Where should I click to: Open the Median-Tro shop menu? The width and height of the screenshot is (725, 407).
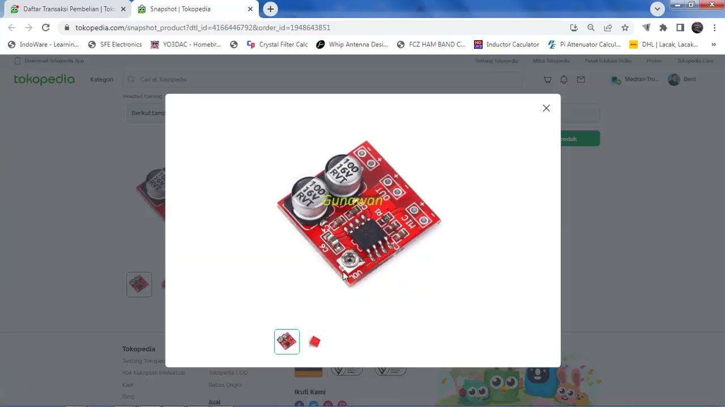click(634, 80)
